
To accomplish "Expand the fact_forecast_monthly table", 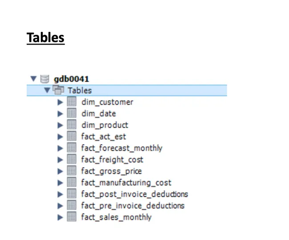I will coord(60,148).
